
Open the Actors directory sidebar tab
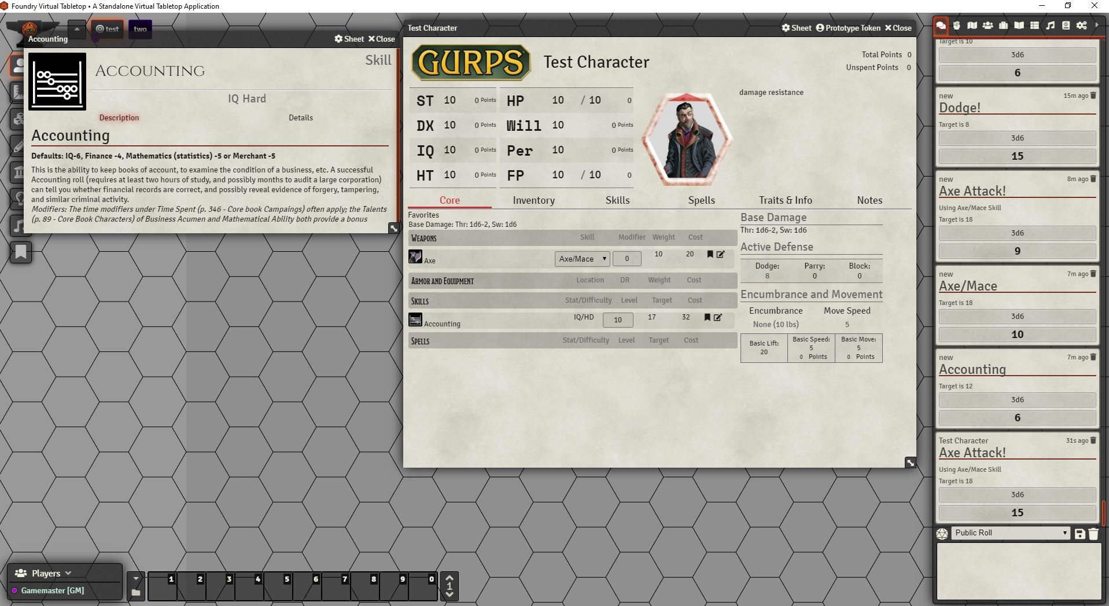(988, 25)
